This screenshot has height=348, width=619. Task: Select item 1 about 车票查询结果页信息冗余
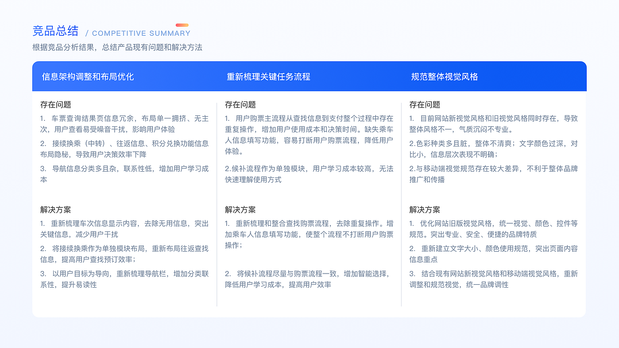pos(123,124)
